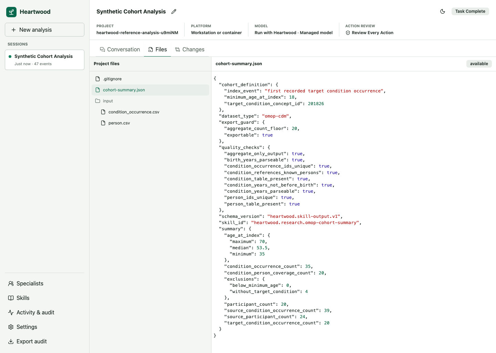The height and width of the screenshot is (353, 496).
Task: Select cohort-summary.json in project files
Action: (150, 90)
